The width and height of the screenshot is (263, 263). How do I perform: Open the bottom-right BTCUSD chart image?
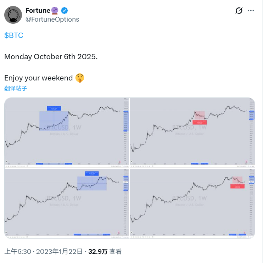pos(192,203)
